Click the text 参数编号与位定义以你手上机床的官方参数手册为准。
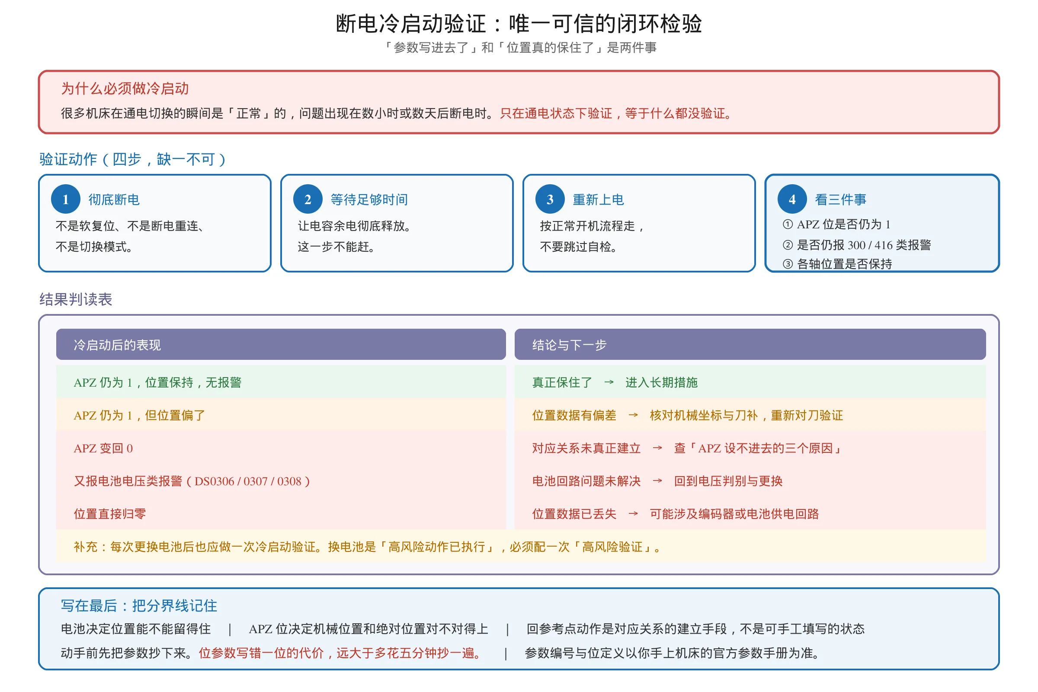This screenshot has height=692, width=1038. [x=673, y=653]
